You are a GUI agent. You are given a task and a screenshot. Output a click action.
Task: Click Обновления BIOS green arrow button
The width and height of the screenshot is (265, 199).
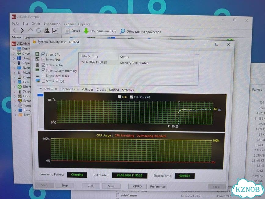[x=100, y=31]
